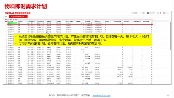
Task: Select the 36060 allocated quantity cell
Action: pos(83,74)
